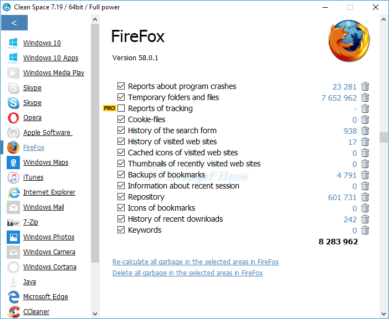Uncheck Thumbnails of recently visited web sites
The image size is (389, 319).
tap(121, 164)
